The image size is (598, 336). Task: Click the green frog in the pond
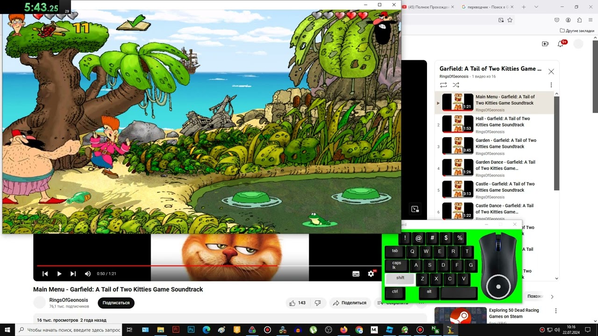(x=319, y=220)
